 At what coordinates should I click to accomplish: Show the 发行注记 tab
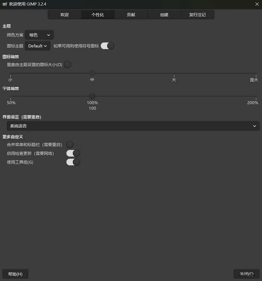coord(197,15)
